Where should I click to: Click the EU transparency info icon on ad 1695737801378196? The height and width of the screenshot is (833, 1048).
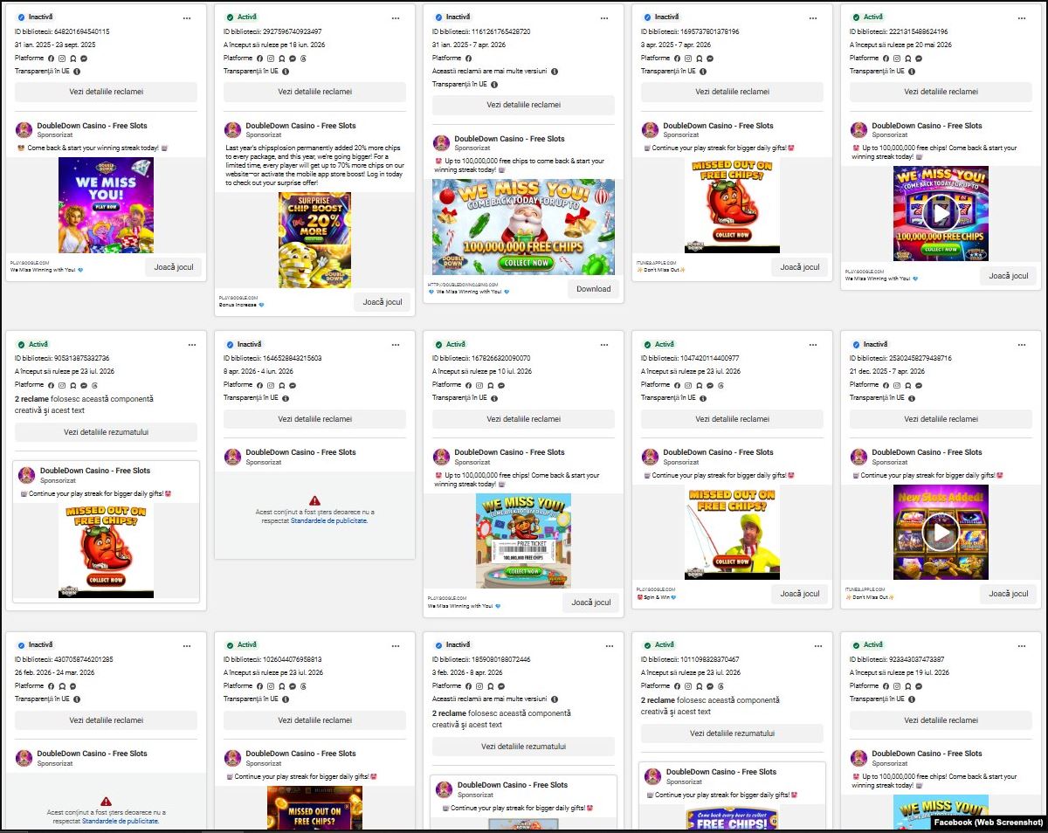(x=703, y=72)
